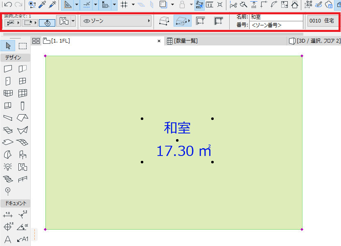Open the ゾーン layer dropdown
Viewport: 341px width, 246px height.
tap(116, 21)
